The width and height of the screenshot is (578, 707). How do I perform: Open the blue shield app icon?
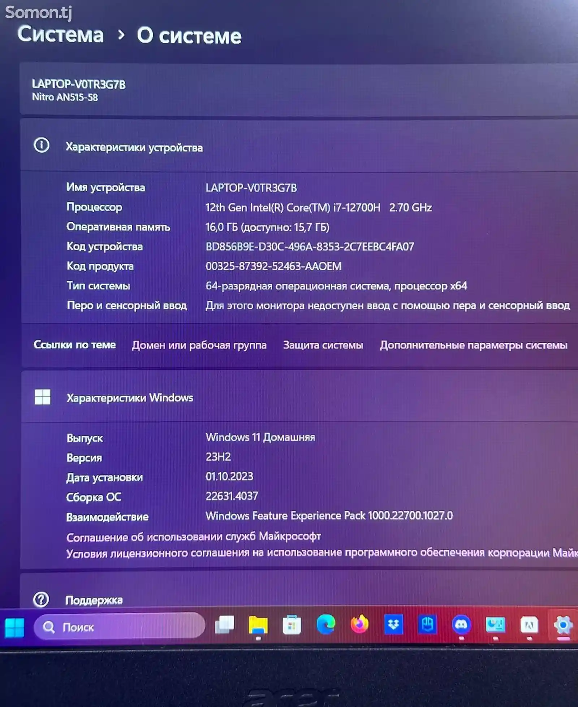click(x=427, y=624)
